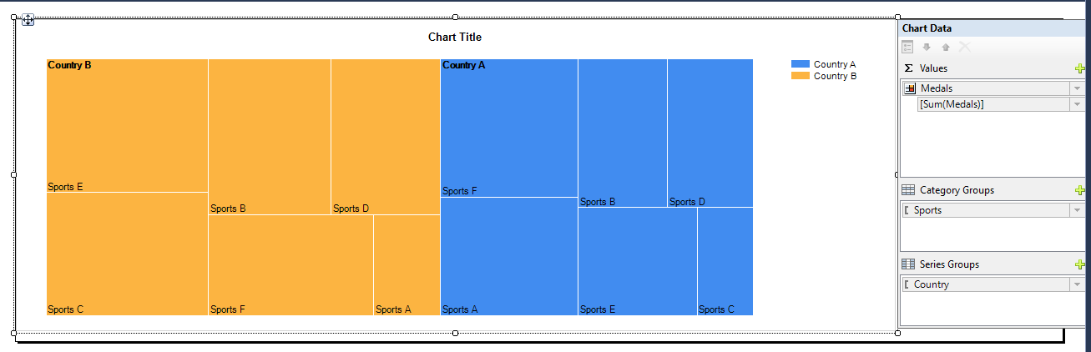Click the Country A legend color swatch

pyautogui.click(x=801, y=64)
